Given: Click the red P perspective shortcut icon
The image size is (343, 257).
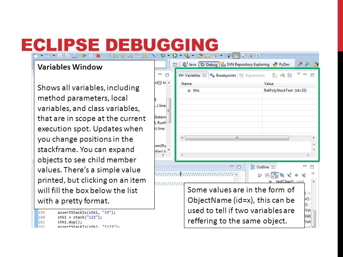Looking at the screenshot, I should pos(300,64).
